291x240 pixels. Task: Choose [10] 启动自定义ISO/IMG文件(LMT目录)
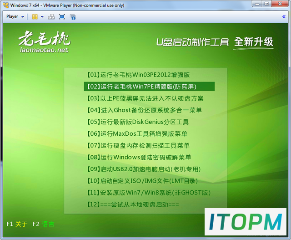pyautogui.click(x=142, y=181)
